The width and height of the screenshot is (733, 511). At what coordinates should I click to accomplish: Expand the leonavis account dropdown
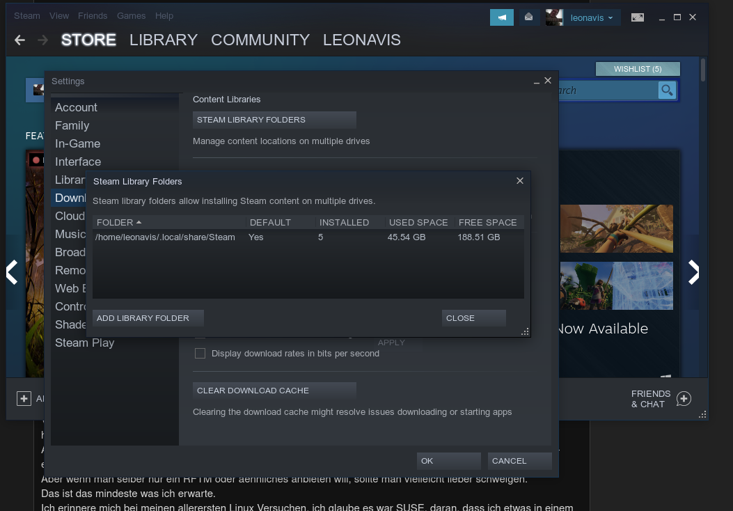[592, 18]
